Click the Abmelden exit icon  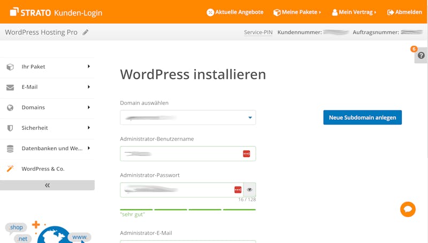click(391, 12)
